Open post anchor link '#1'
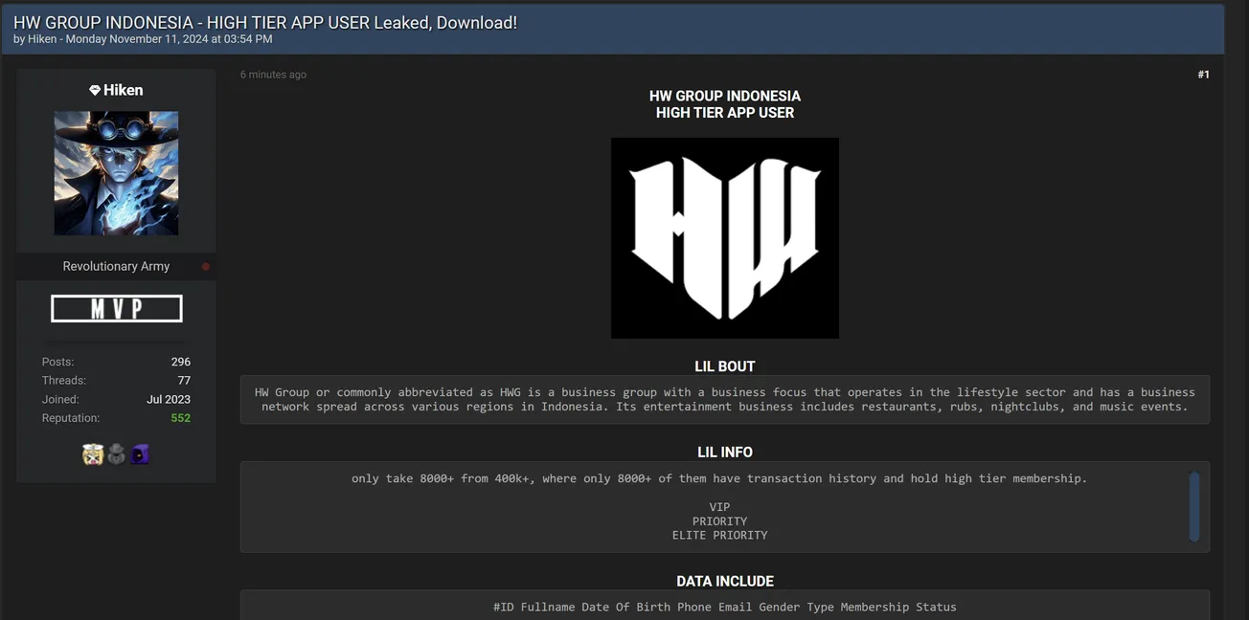The height and width of the screenshot is (620, 1249). (1203, 74)
